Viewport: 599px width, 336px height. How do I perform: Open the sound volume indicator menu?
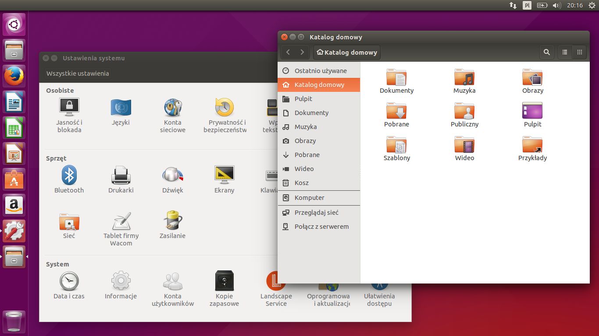pos(557,5)
